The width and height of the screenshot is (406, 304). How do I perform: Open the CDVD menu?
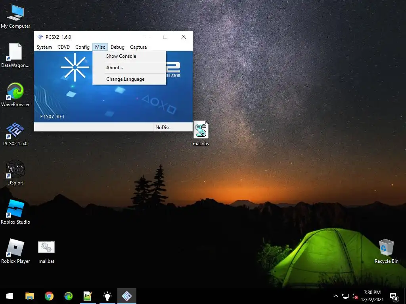pos(64,47)
